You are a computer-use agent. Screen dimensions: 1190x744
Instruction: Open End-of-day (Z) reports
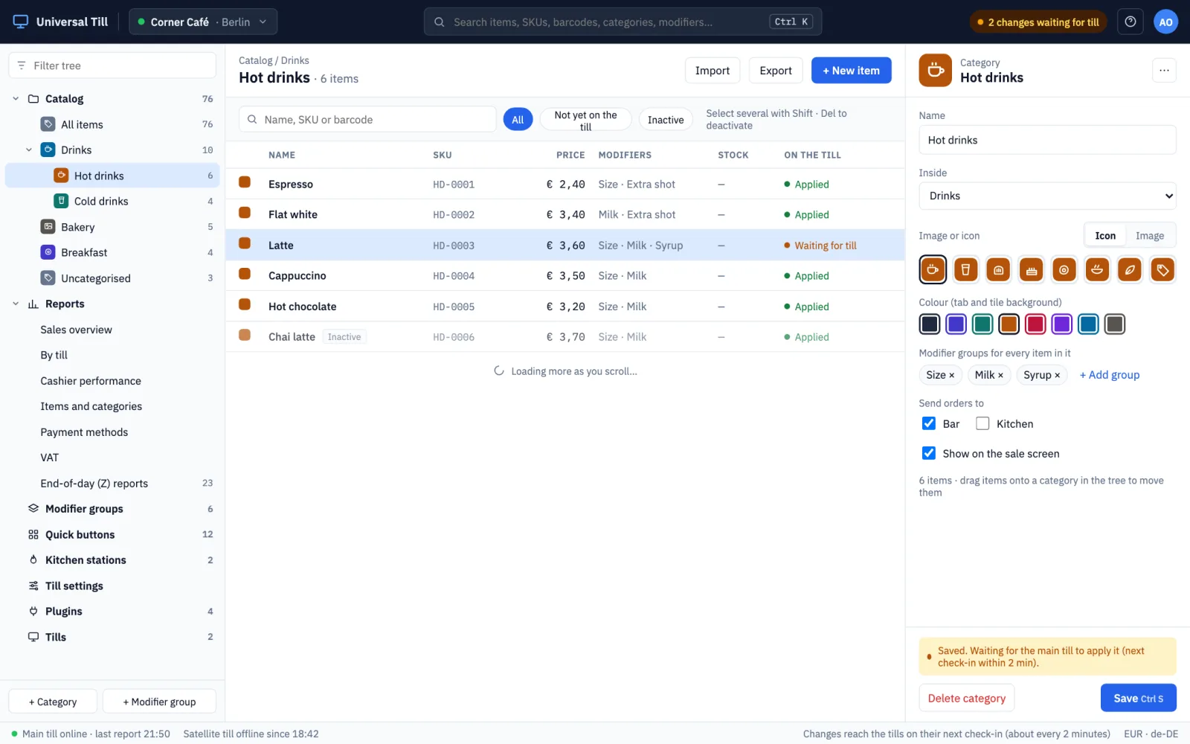pos(112,483)
